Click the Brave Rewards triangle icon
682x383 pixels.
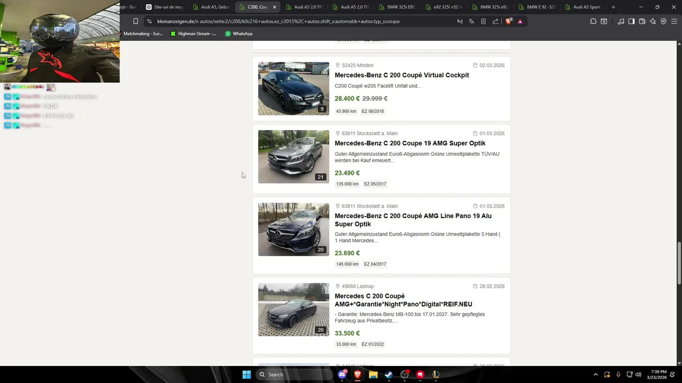(x=520, y=21)
